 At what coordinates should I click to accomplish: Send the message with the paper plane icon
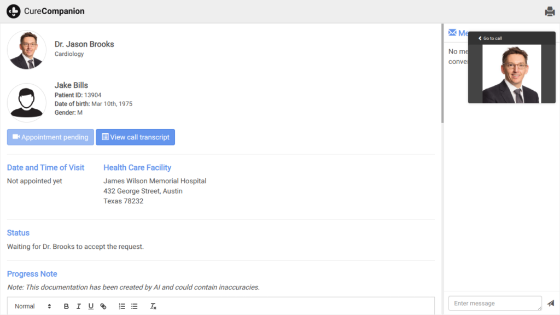point(551,303)
